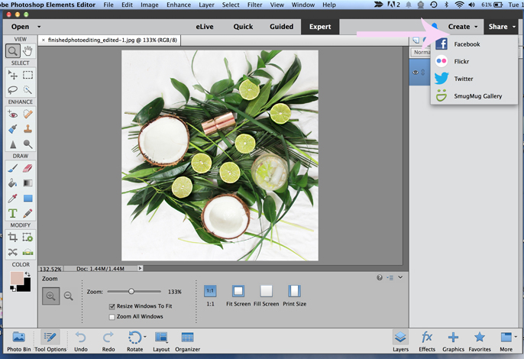The height and width of the screenshot is (359, 524).
Task: Select the Zoom tool in toolbox
Action: (13, 51)
